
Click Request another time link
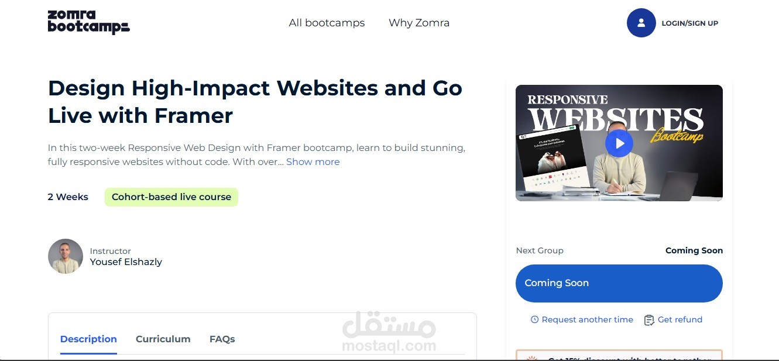click(587, 319)
